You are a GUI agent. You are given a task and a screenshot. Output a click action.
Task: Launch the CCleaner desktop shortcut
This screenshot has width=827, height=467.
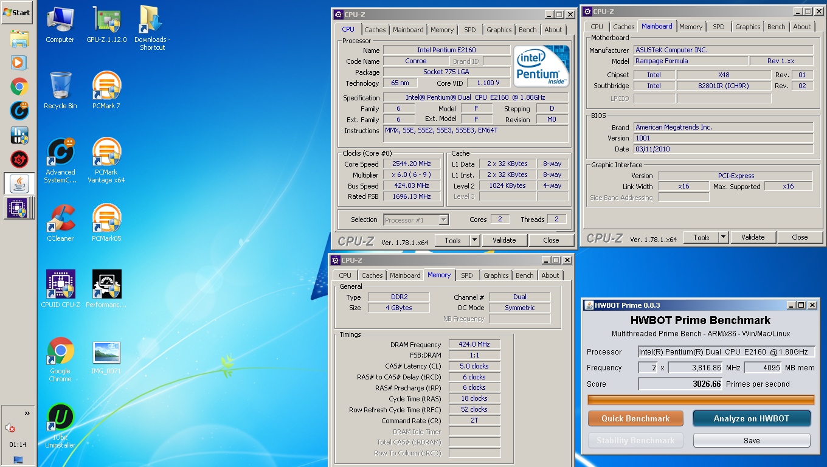tap(60, 223)
